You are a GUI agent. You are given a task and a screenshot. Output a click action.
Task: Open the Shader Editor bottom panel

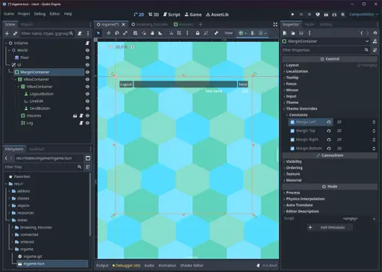[x=192, y=265]
